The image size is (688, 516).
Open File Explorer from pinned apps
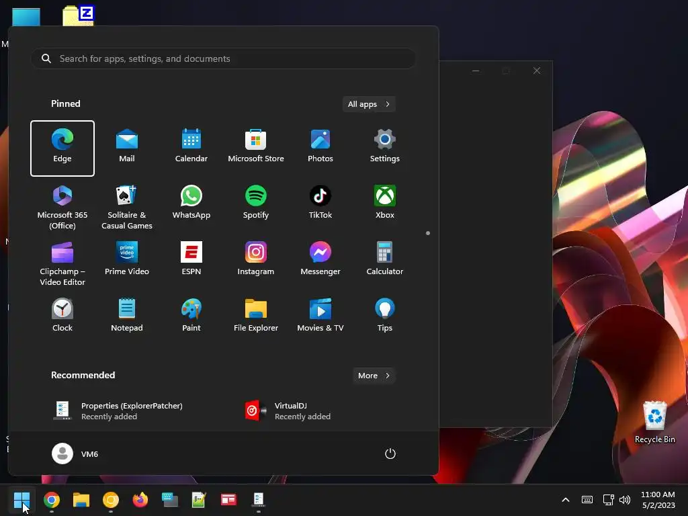[256, 317]
